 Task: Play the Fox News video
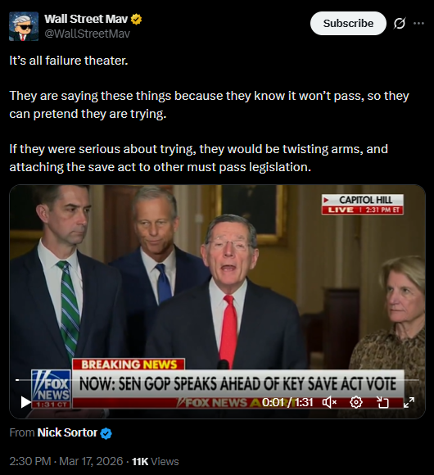click(x=25, y=402)
